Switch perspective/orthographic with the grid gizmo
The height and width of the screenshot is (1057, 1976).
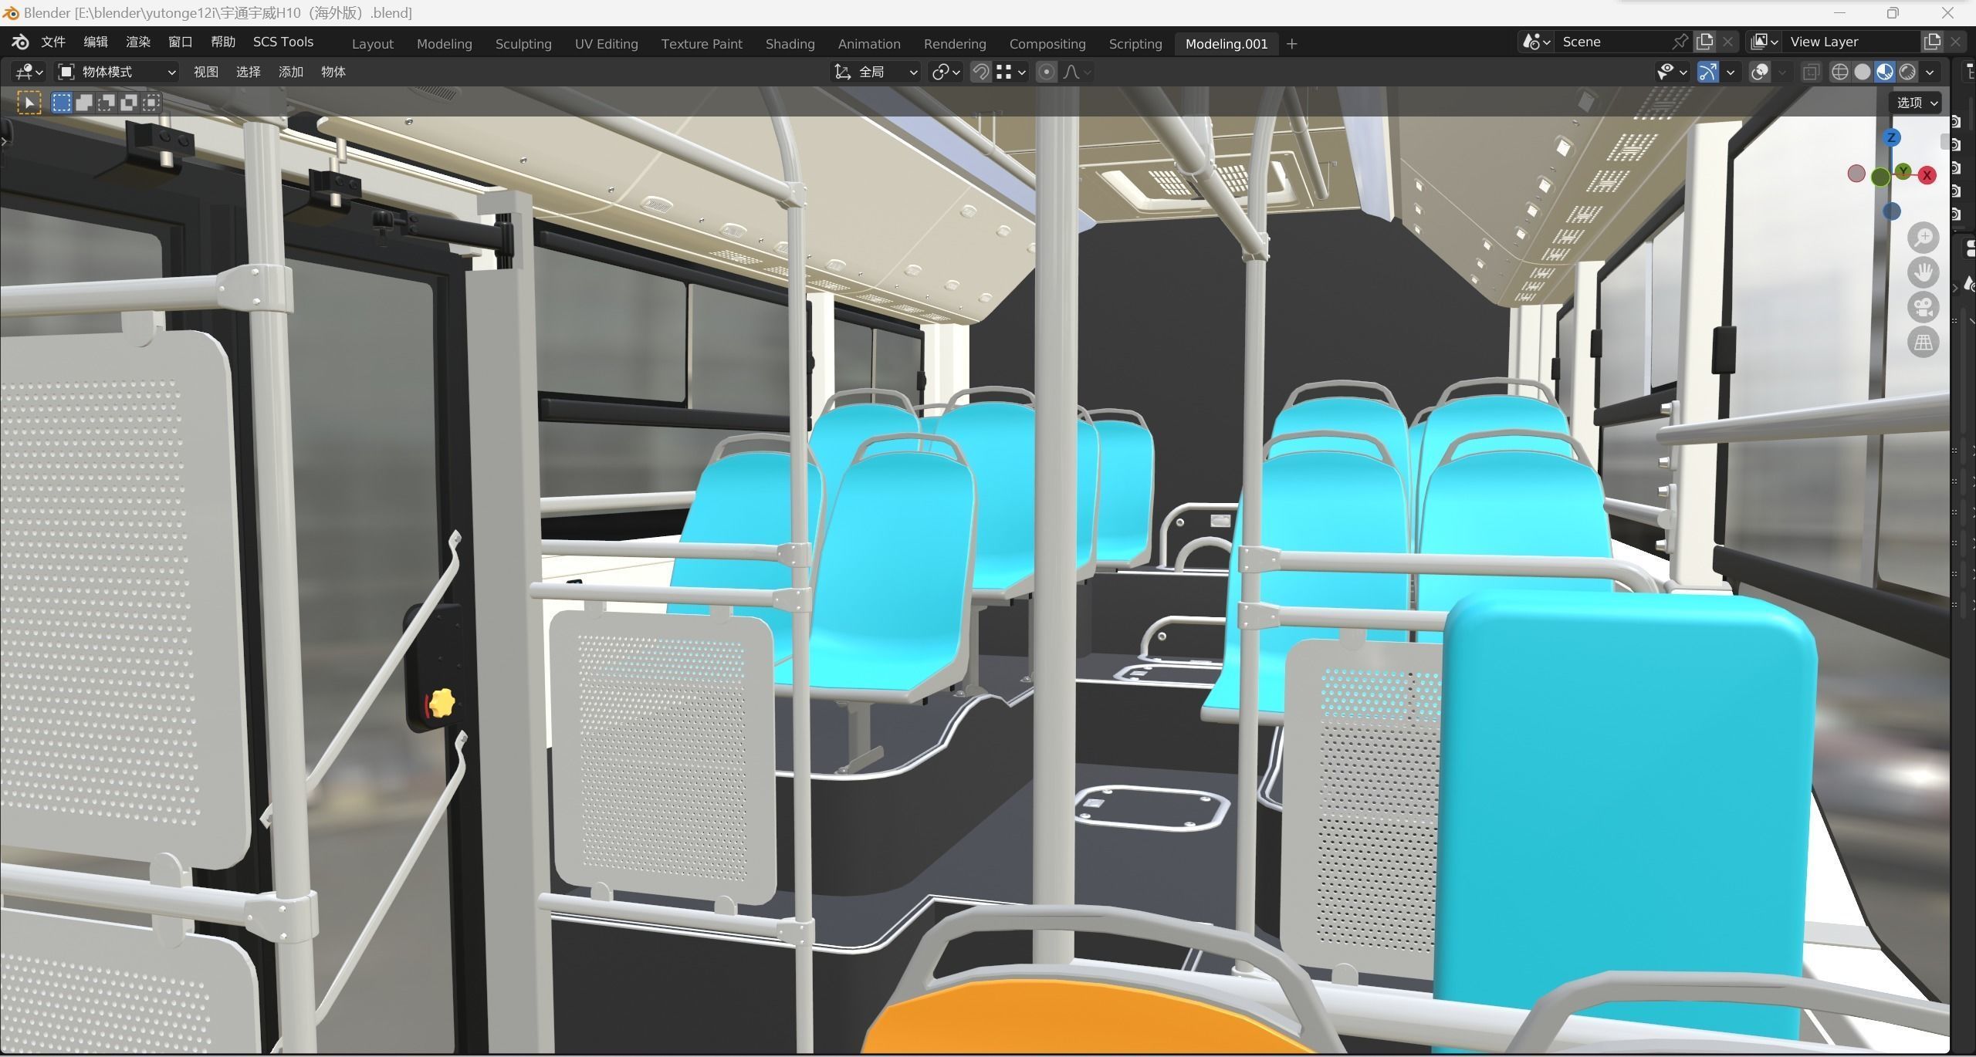tap(1923, 342)
